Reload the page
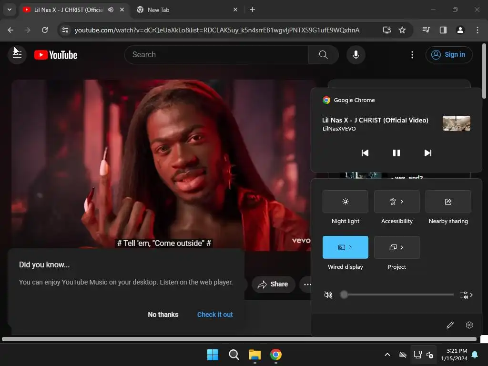Viewport: 488px width, 366px height. pyautogui.click(x=45, y=30)
